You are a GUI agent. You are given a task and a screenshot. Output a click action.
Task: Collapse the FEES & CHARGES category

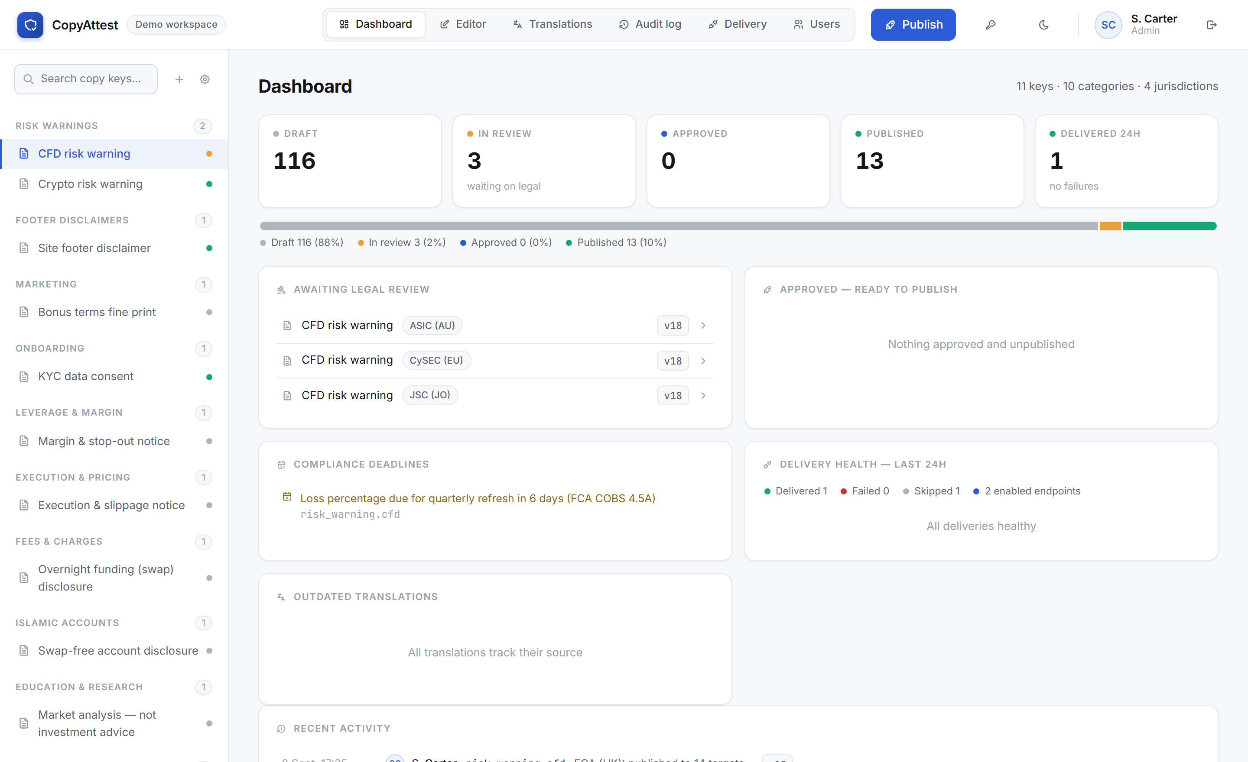pos(114,542)
